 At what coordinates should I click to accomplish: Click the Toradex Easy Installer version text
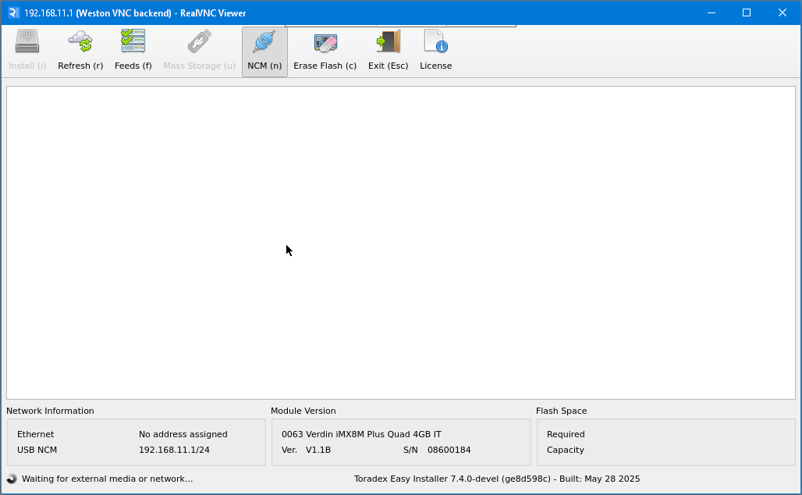[x=496, y=479]
